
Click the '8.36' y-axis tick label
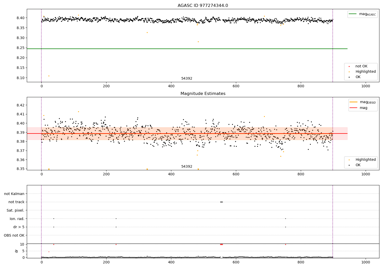(x=20, y=160)
